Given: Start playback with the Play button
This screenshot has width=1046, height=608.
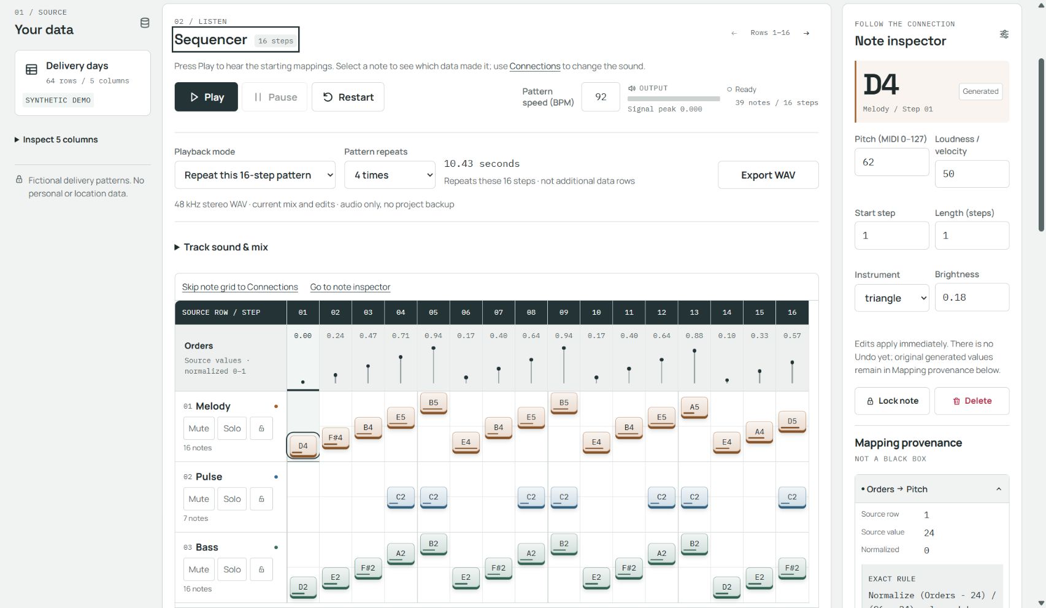Looking at the screenshot, I should coord(206,97).
